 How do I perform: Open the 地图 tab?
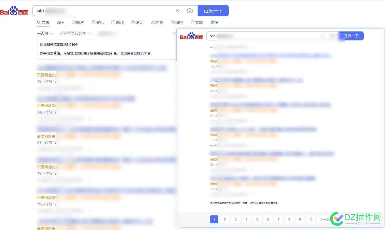[157, 22]
